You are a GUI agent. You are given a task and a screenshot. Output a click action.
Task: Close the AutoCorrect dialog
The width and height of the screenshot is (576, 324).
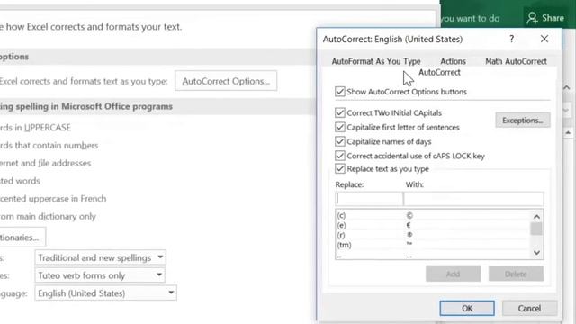tap(544, 39)
